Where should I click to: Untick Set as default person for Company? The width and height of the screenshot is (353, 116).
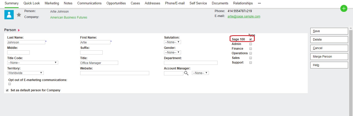pyautogui.click(x=7, y=90)
